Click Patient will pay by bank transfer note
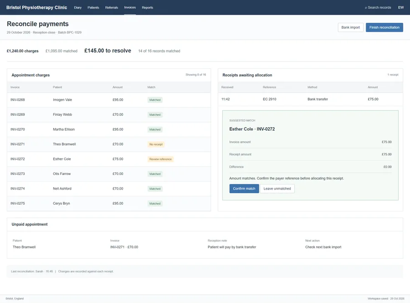The height and width of the screenshot is (303, 410). point(232,247)
